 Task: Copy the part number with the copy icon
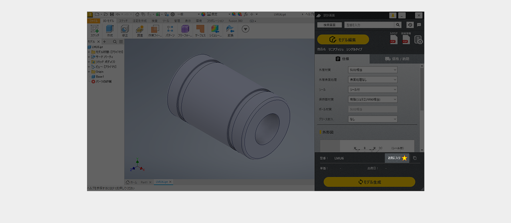(415, 158)
